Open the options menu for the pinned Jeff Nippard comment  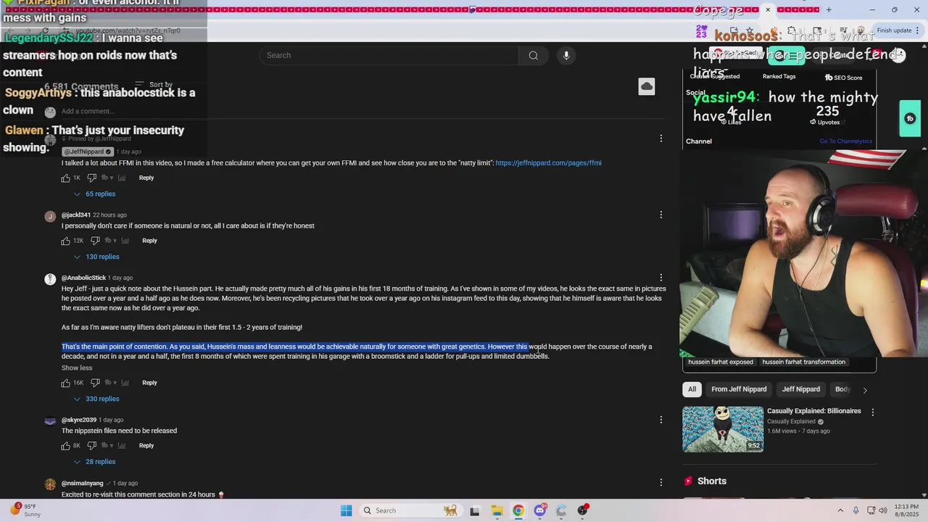tap(660, 138)
